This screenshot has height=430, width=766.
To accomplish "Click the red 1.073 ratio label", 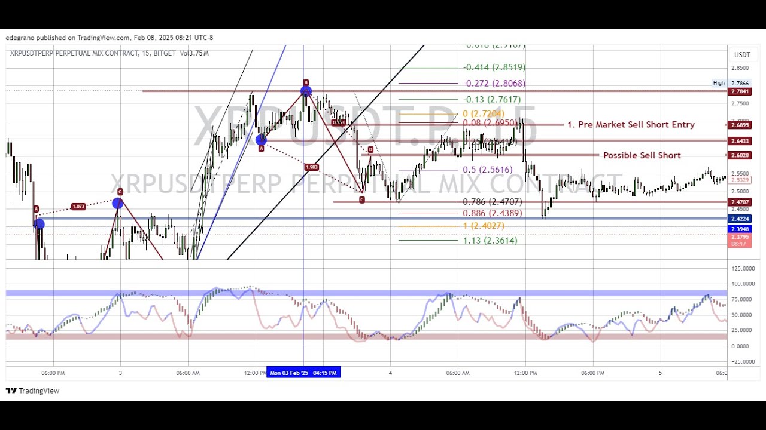I will [78, 207].
